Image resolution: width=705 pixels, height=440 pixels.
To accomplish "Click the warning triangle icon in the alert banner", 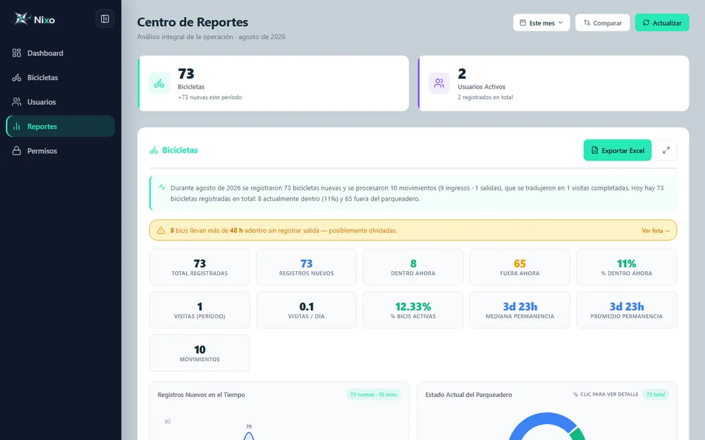I will pyautogui.click(x=161, y=230).
